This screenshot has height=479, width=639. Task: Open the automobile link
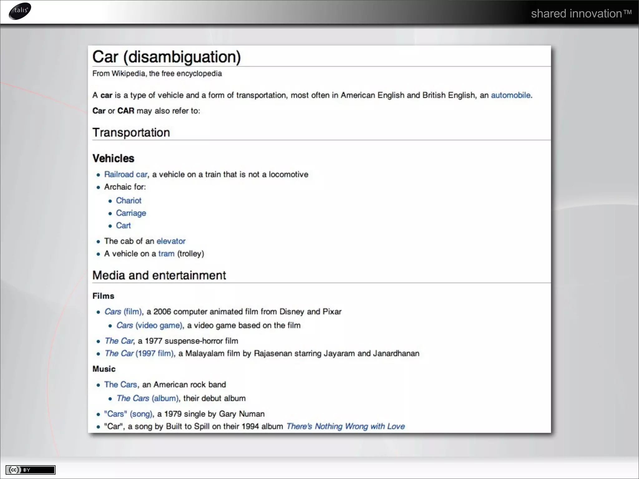pyautogui.click(x=510, y=95)
